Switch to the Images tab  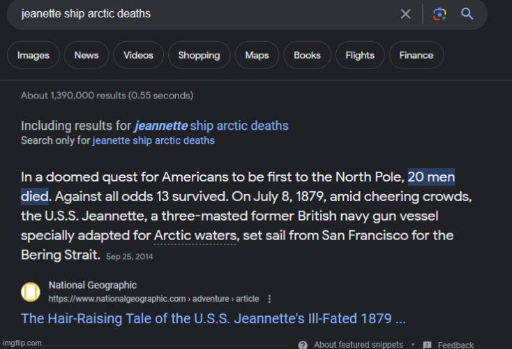pos(33,55)
